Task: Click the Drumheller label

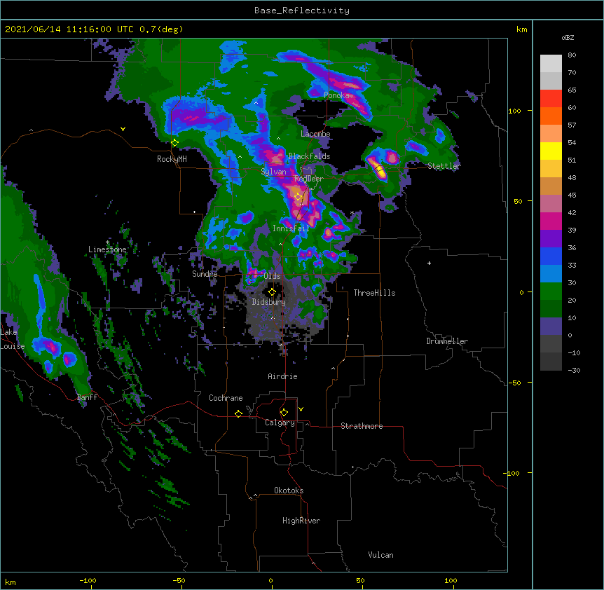Action: 447,341
